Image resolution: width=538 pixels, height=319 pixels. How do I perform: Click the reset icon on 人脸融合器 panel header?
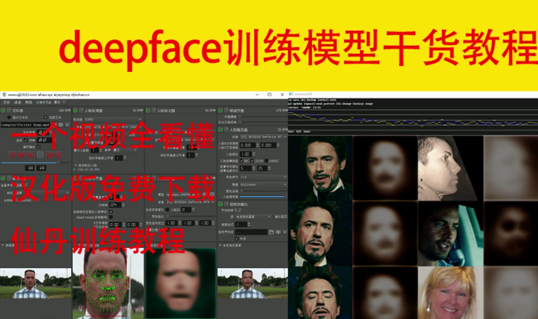point(226,129)
